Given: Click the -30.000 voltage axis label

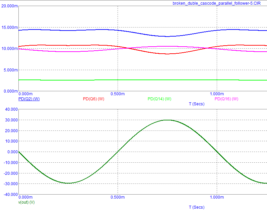Looking at the screenshot, I should coord(11,184).
